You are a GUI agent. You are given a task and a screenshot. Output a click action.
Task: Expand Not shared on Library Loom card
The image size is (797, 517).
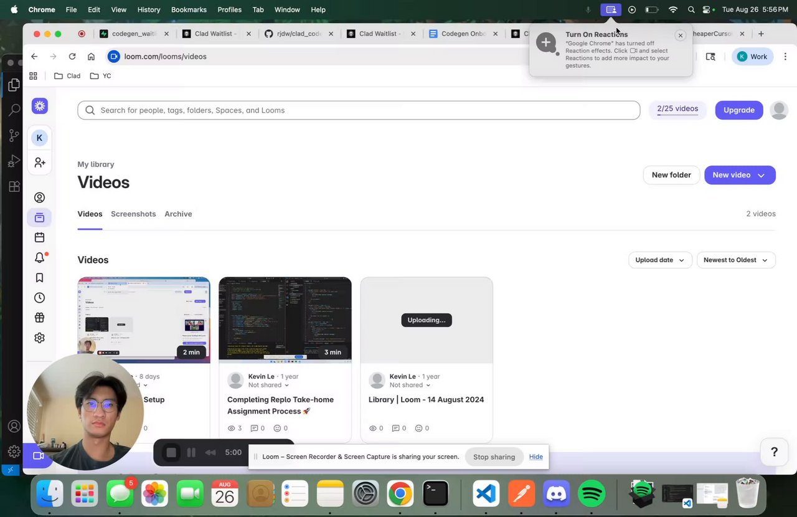[x=410, y=385]
